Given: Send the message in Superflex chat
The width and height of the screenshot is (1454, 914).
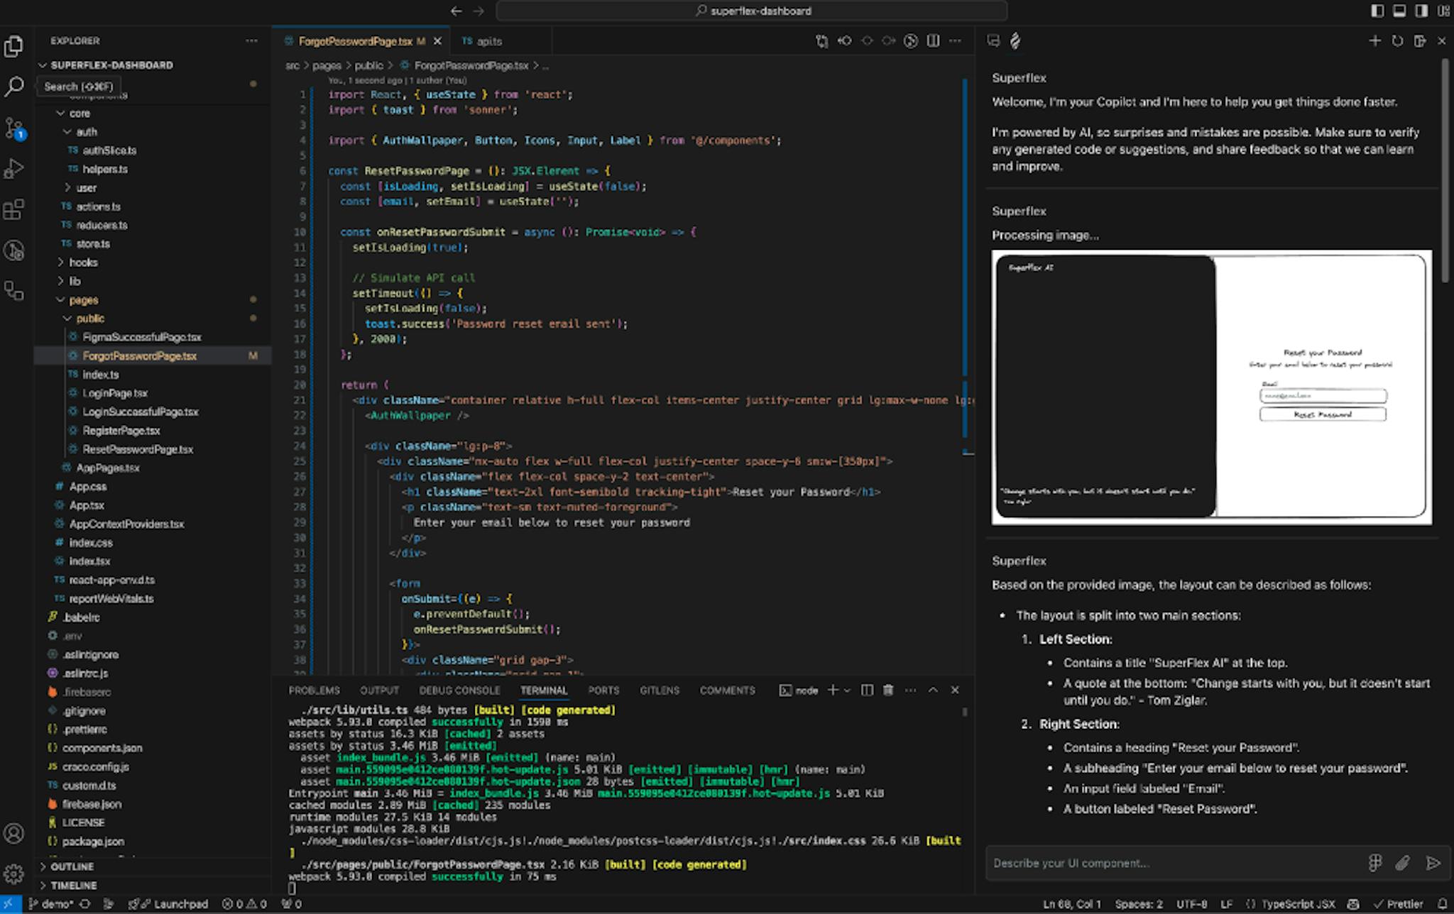Looking at the screenshot, I should coord(1433,864).
